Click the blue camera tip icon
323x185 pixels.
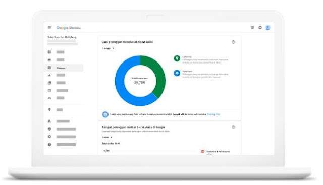[x=105, y=114]
